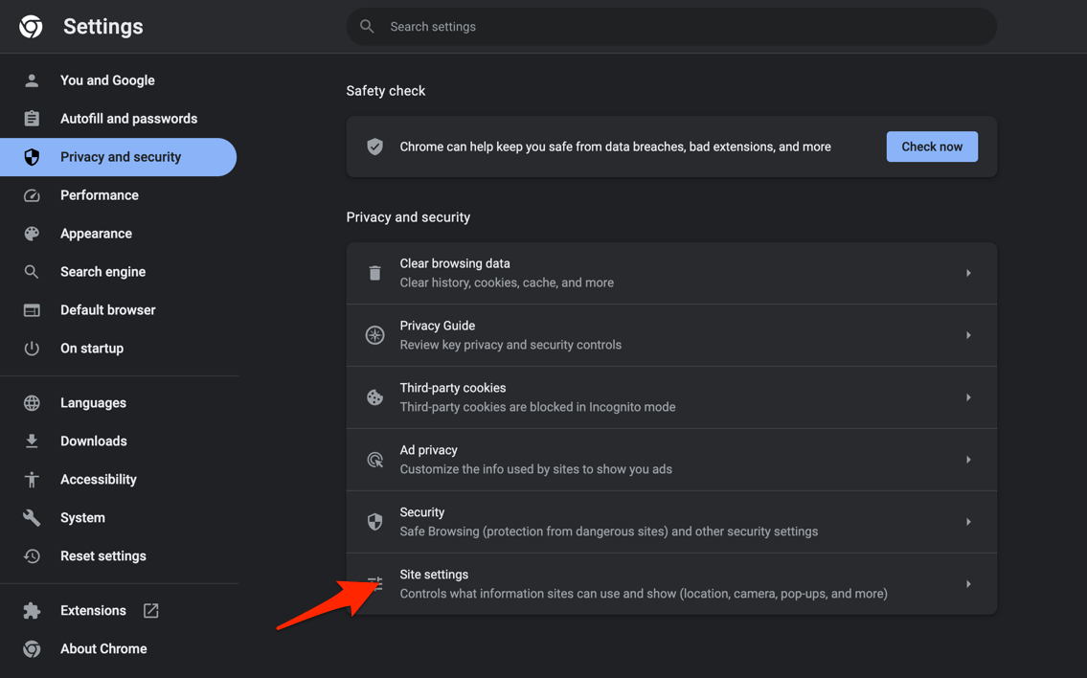Select the Third-party cookies cookie icon
1087x678 pixels.
pyautogui.click(x=374, y=396)
